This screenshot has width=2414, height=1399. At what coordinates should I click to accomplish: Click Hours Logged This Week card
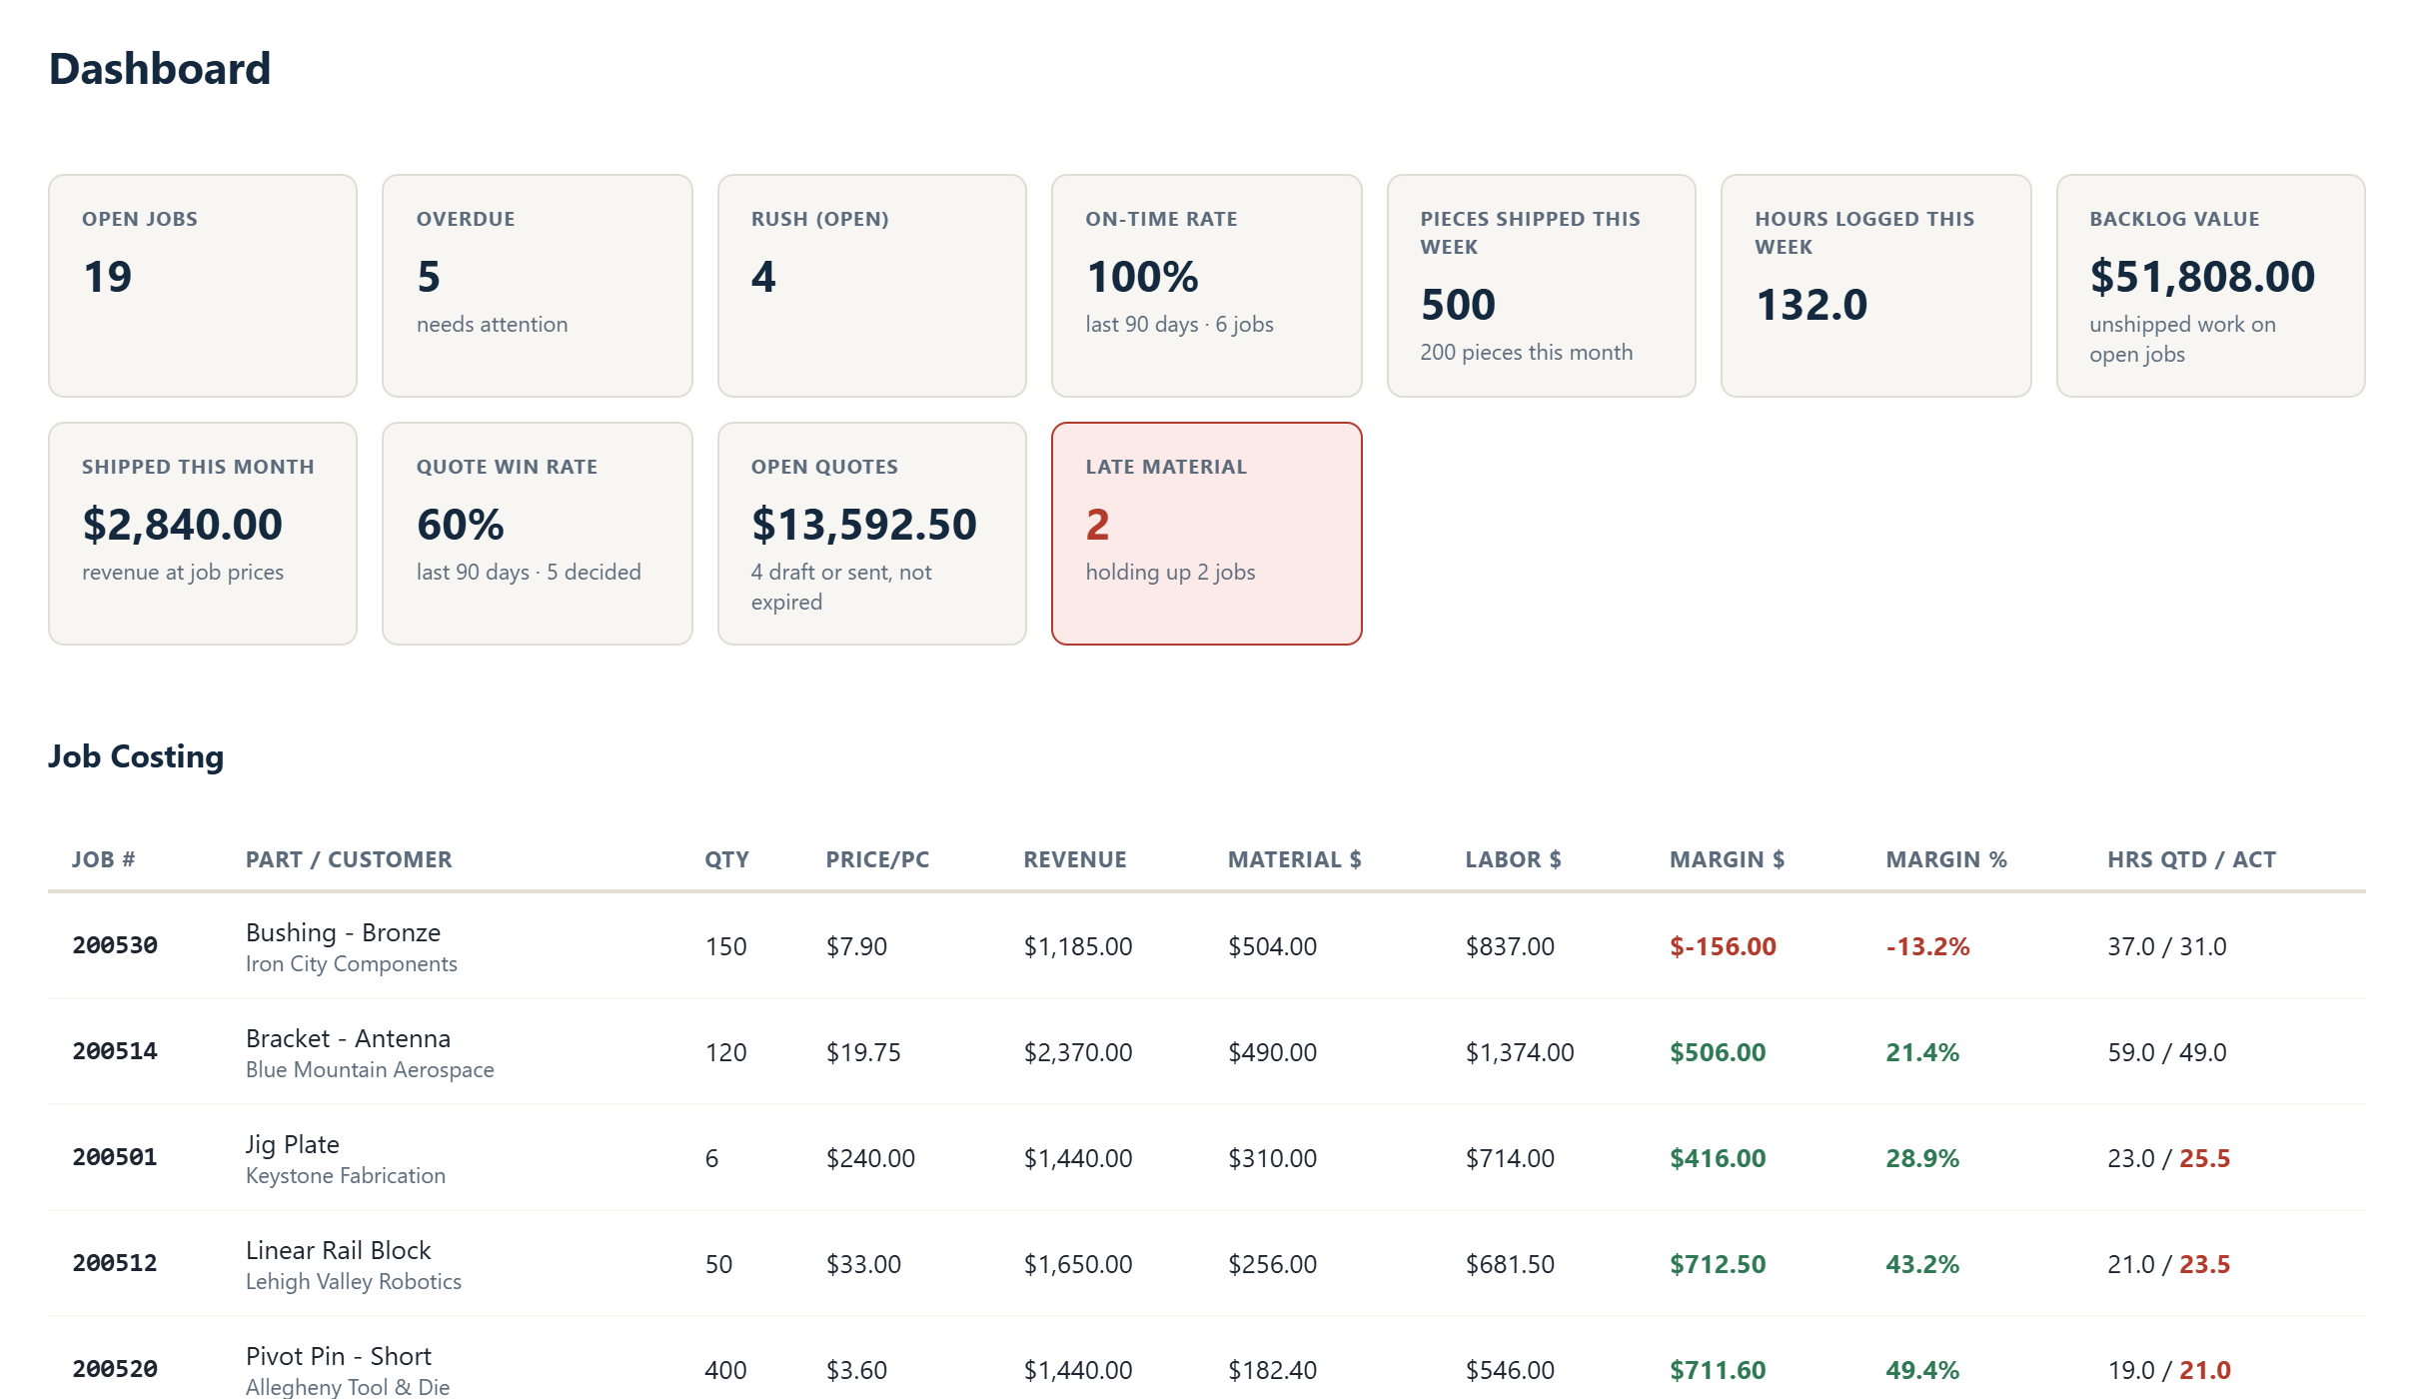[x=1876, y=286]
